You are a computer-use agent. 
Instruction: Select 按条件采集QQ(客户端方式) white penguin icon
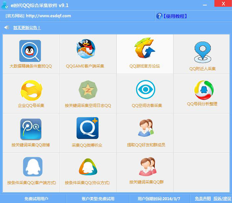33,167
